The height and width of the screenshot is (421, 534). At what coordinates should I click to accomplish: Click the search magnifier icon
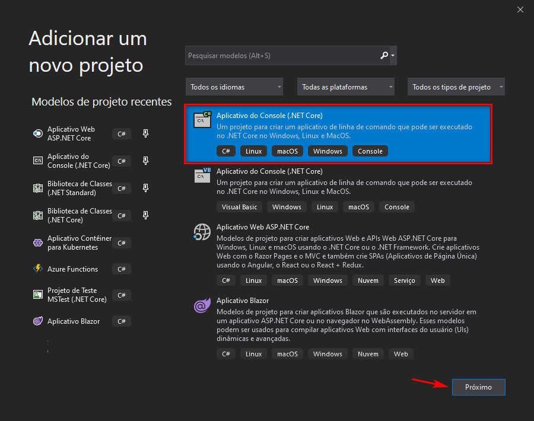pos(384,56)
